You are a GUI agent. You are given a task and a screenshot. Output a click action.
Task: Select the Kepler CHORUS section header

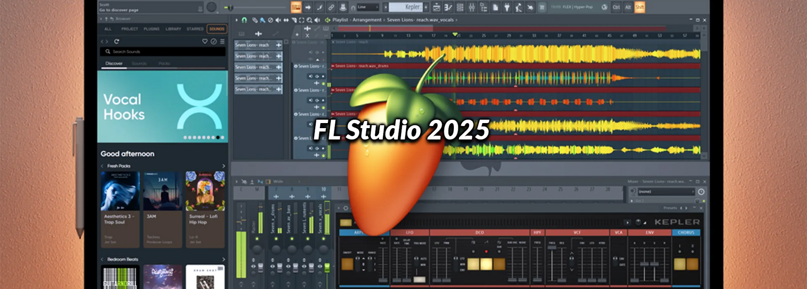[x=686, y=233]
